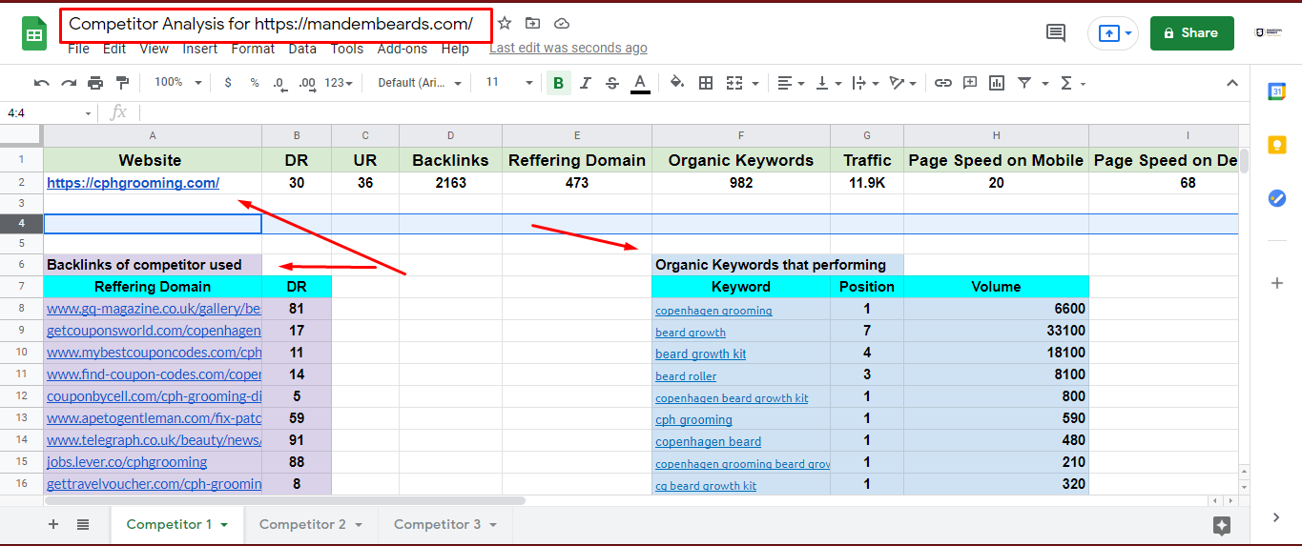Viewport: 1302px width, 546px height.
Task: Click the Share button
Action: (1191, 33)
